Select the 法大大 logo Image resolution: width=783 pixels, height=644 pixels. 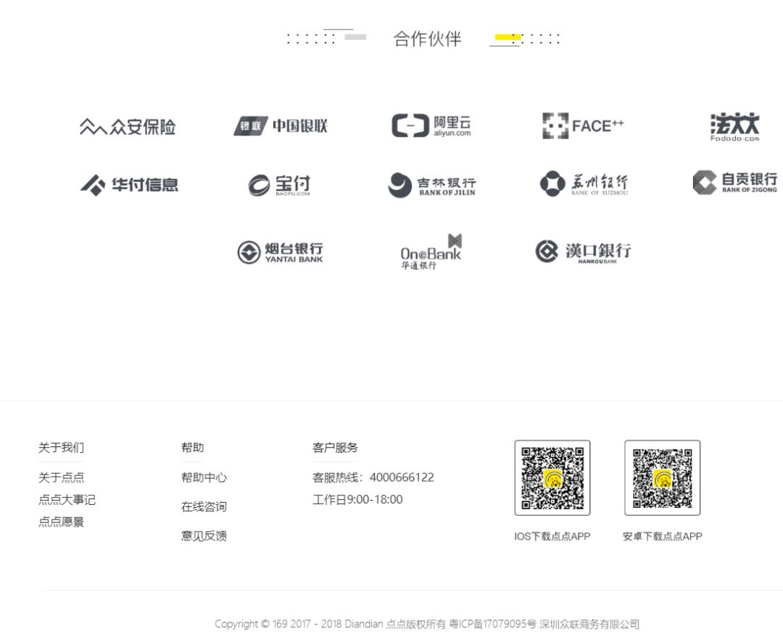coord(734,125)
